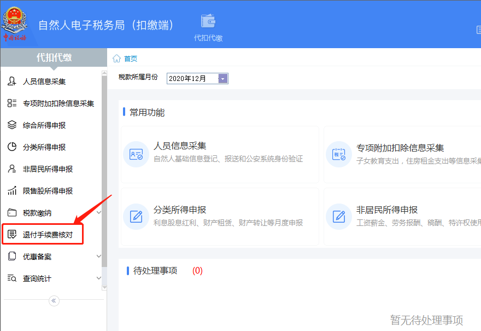The image size is (481, 331).
Task: Click description 自然人基础信息登记、报送和公安系统身份验证
Action: pos(228,159)
